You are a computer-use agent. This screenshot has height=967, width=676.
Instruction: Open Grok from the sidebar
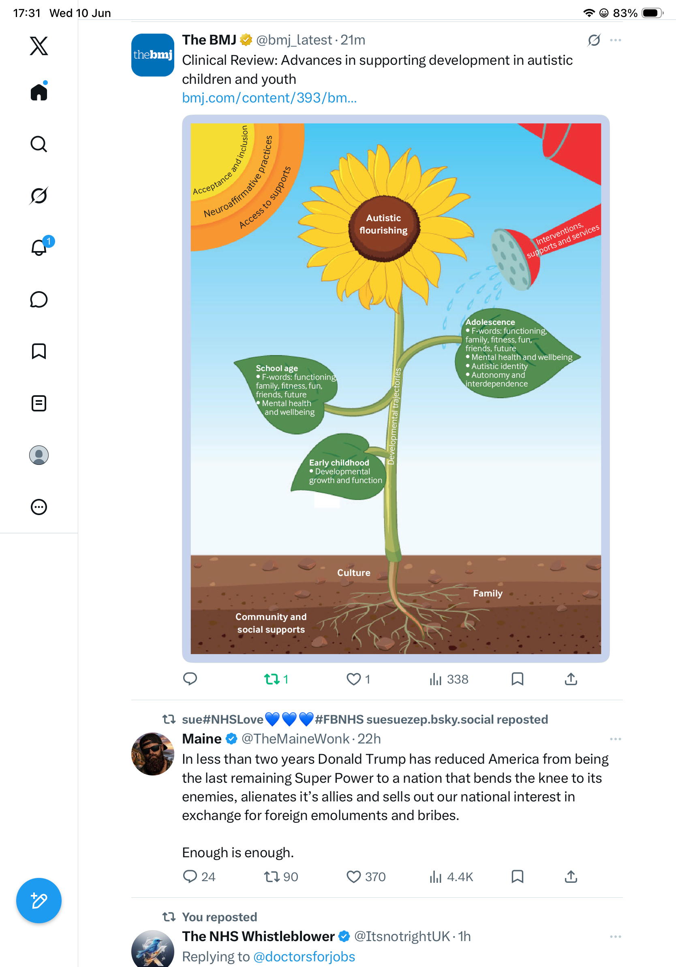point(39,196)
